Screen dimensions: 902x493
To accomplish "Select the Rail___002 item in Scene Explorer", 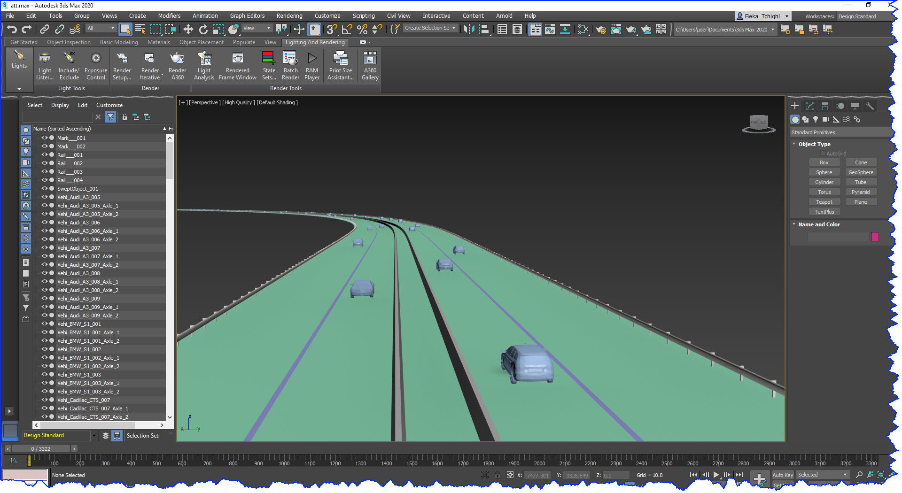I will point(70,163).
